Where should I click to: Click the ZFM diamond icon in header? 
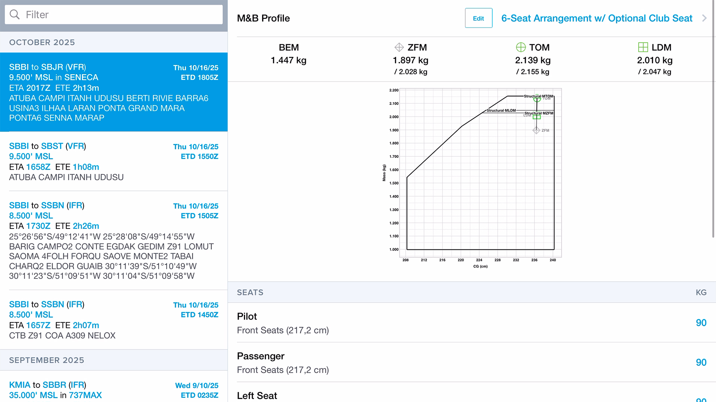point(399,47)
